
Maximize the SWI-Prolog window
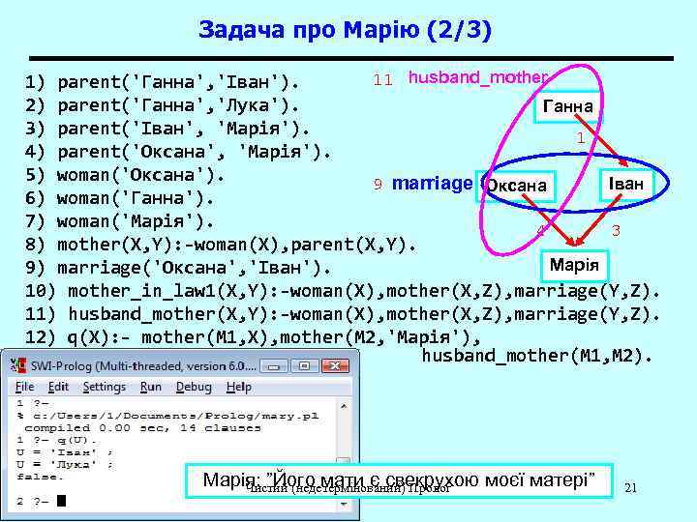305,365
